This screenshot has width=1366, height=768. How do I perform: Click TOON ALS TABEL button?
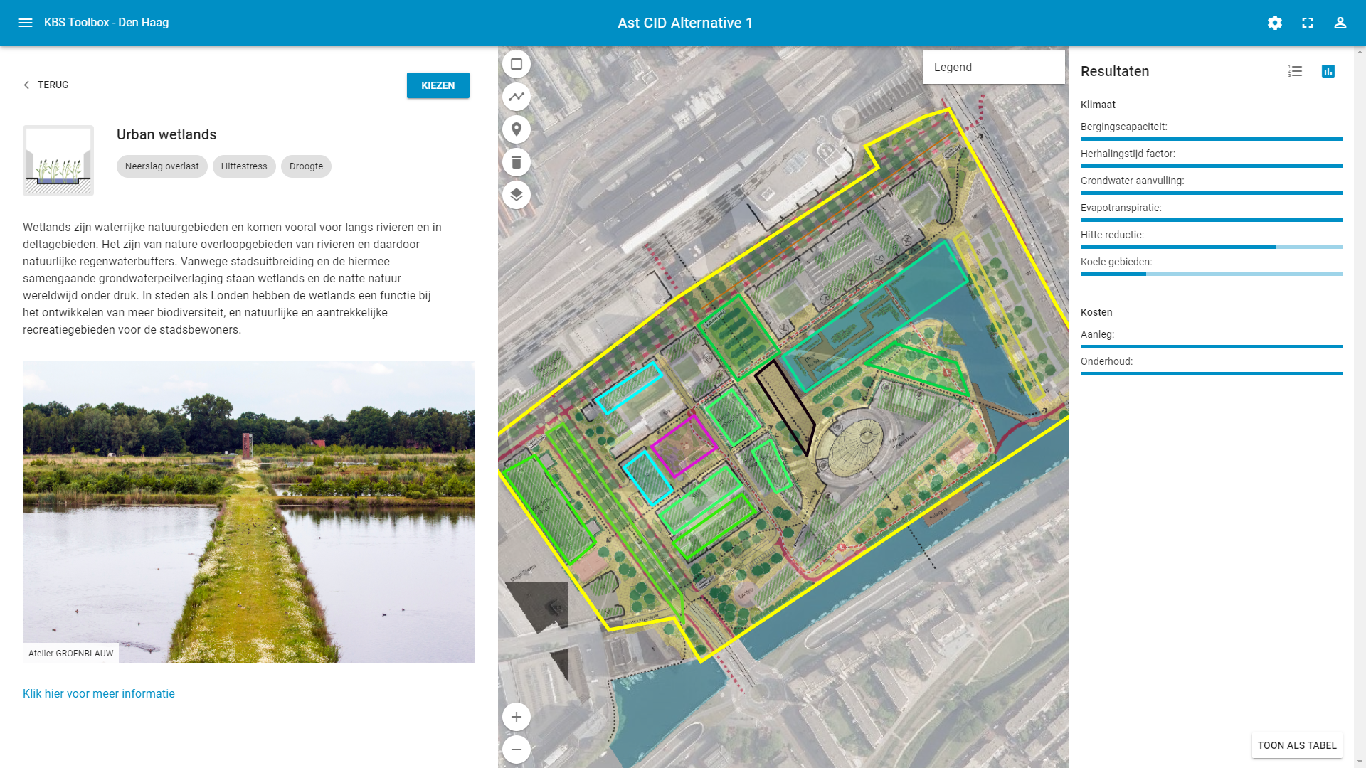[x=1297, y=745]
